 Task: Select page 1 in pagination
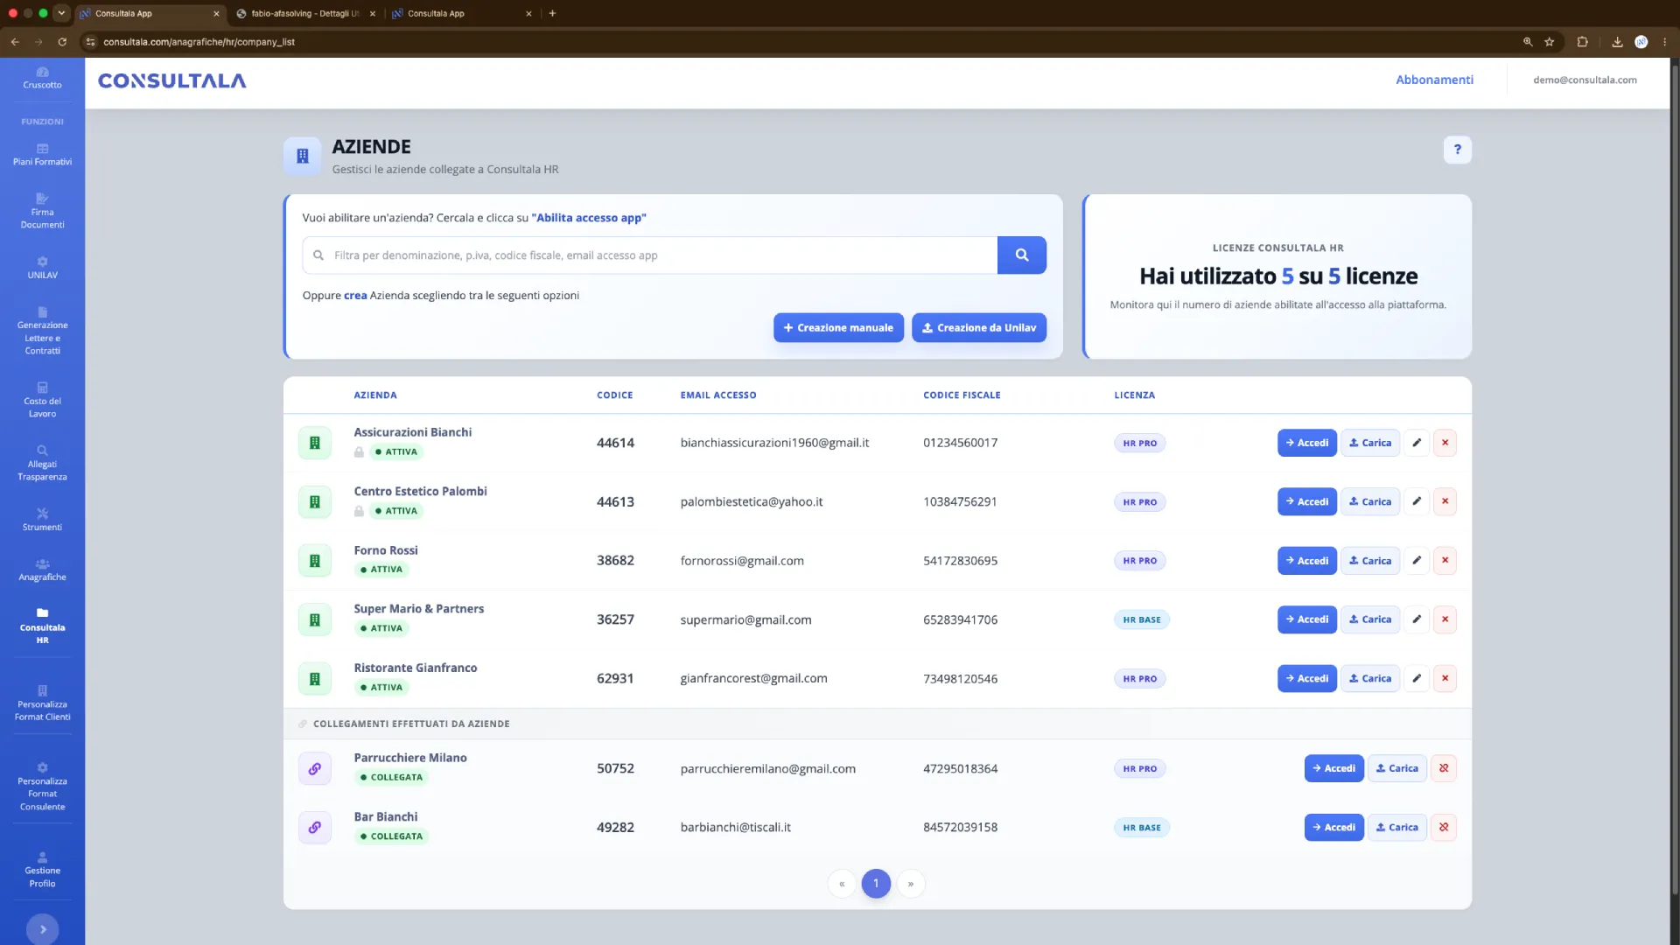876,884
